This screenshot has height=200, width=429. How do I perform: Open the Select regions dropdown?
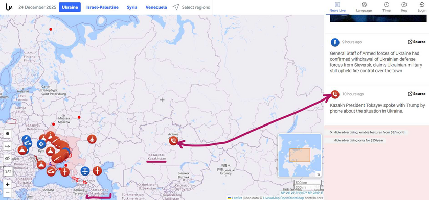(x=191, y=7)
